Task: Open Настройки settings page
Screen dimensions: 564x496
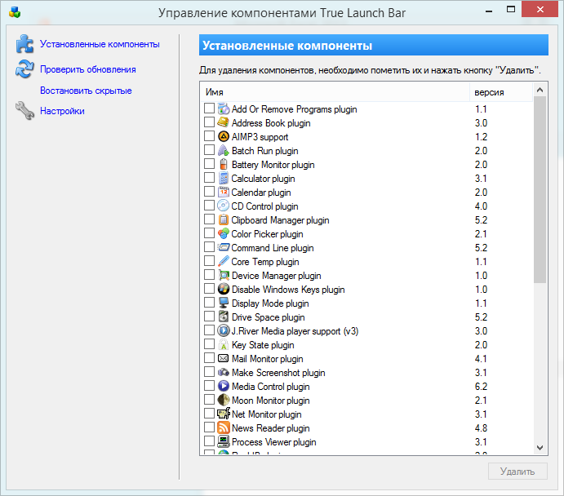Action: click(62, 111)
